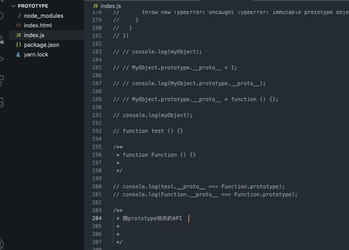Click the '// })' code on line 181
The image size is (349, 250).
click(121, 36)
